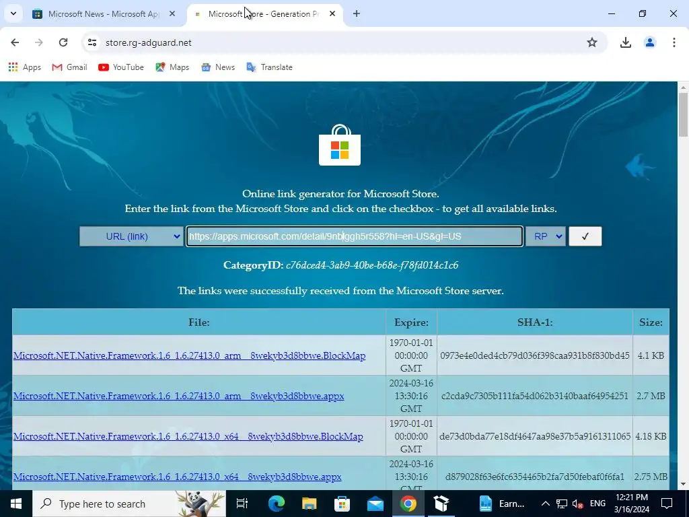
Task: Open the Windows Start menu
Action: (x=16, y=504)
